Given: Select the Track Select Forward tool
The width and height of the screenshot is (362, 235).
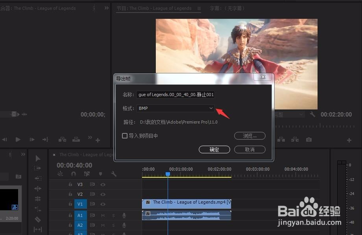Looking at the screenshot, I should pyautogui.click(x=38, y=168).
